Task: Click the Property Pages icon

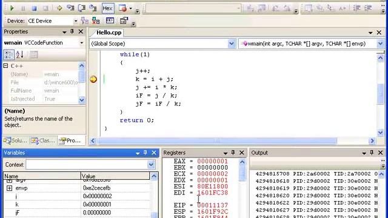Action: (x=34, y=54)
